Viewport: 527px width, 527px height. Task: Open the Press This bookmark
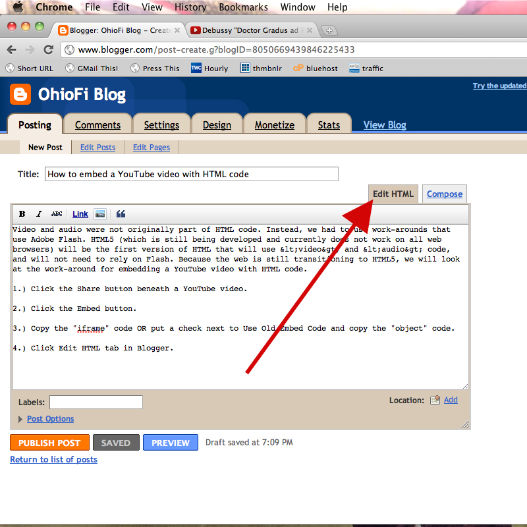(155, 69)
